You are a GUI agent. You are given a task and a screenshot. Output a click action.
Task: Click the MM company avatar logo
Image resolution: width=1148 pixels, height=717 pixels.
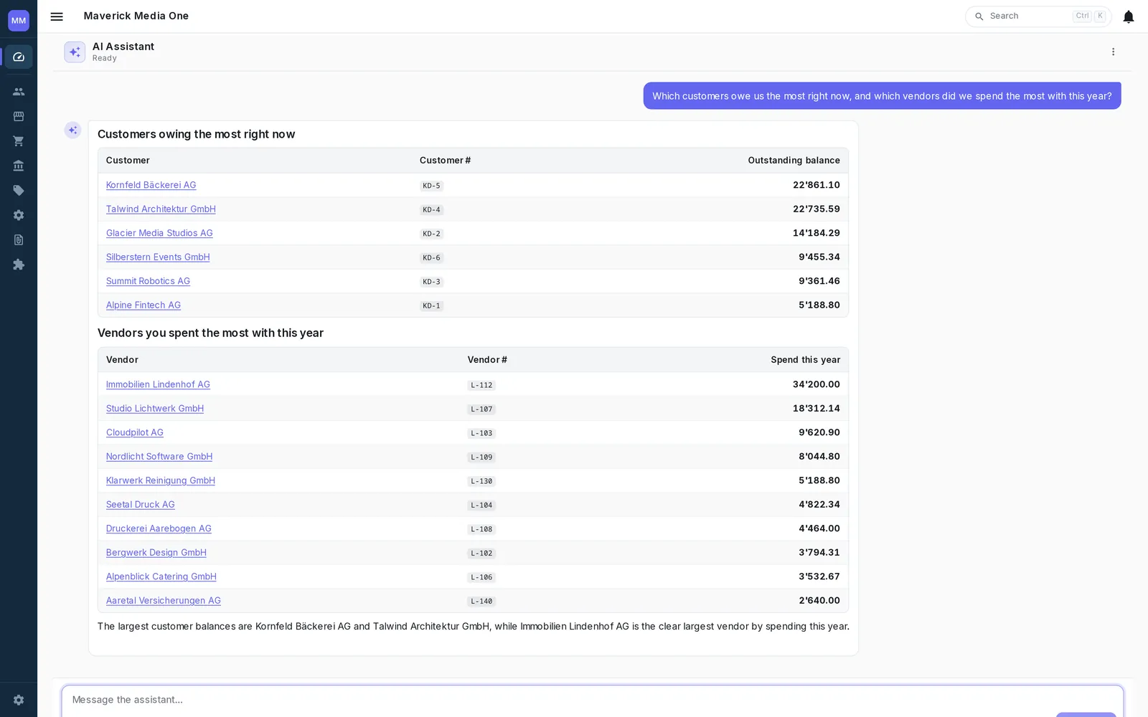click(19, 20)
